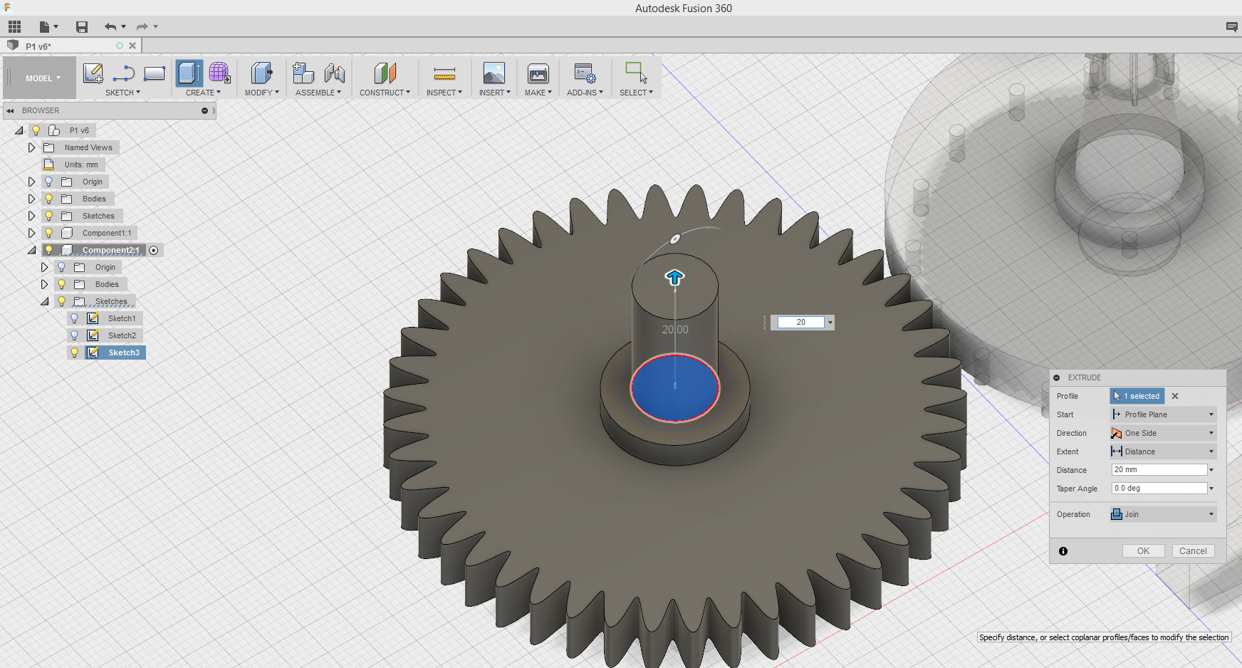Click the Save icon
The height and width of the screenshot is (668, 1242).
coord(82,27)
